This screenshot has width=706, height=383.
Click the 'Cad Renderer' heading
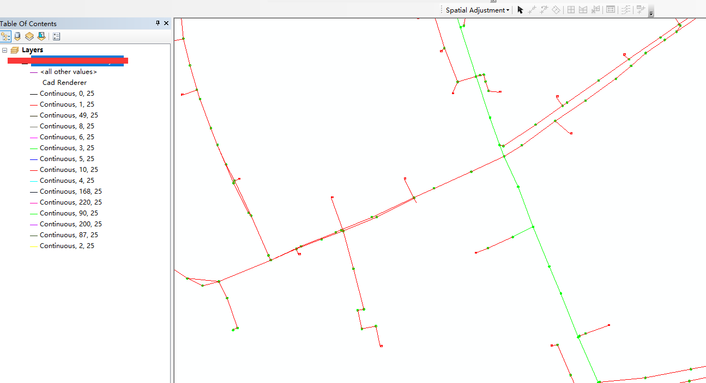pyautogui.click(x=64, y=83)
